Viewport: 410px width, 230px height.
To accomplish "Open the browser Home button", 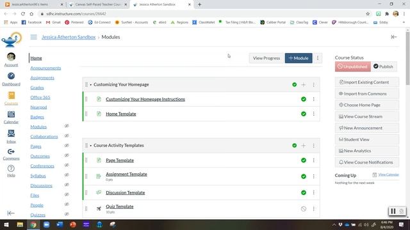I will [31, 14].
